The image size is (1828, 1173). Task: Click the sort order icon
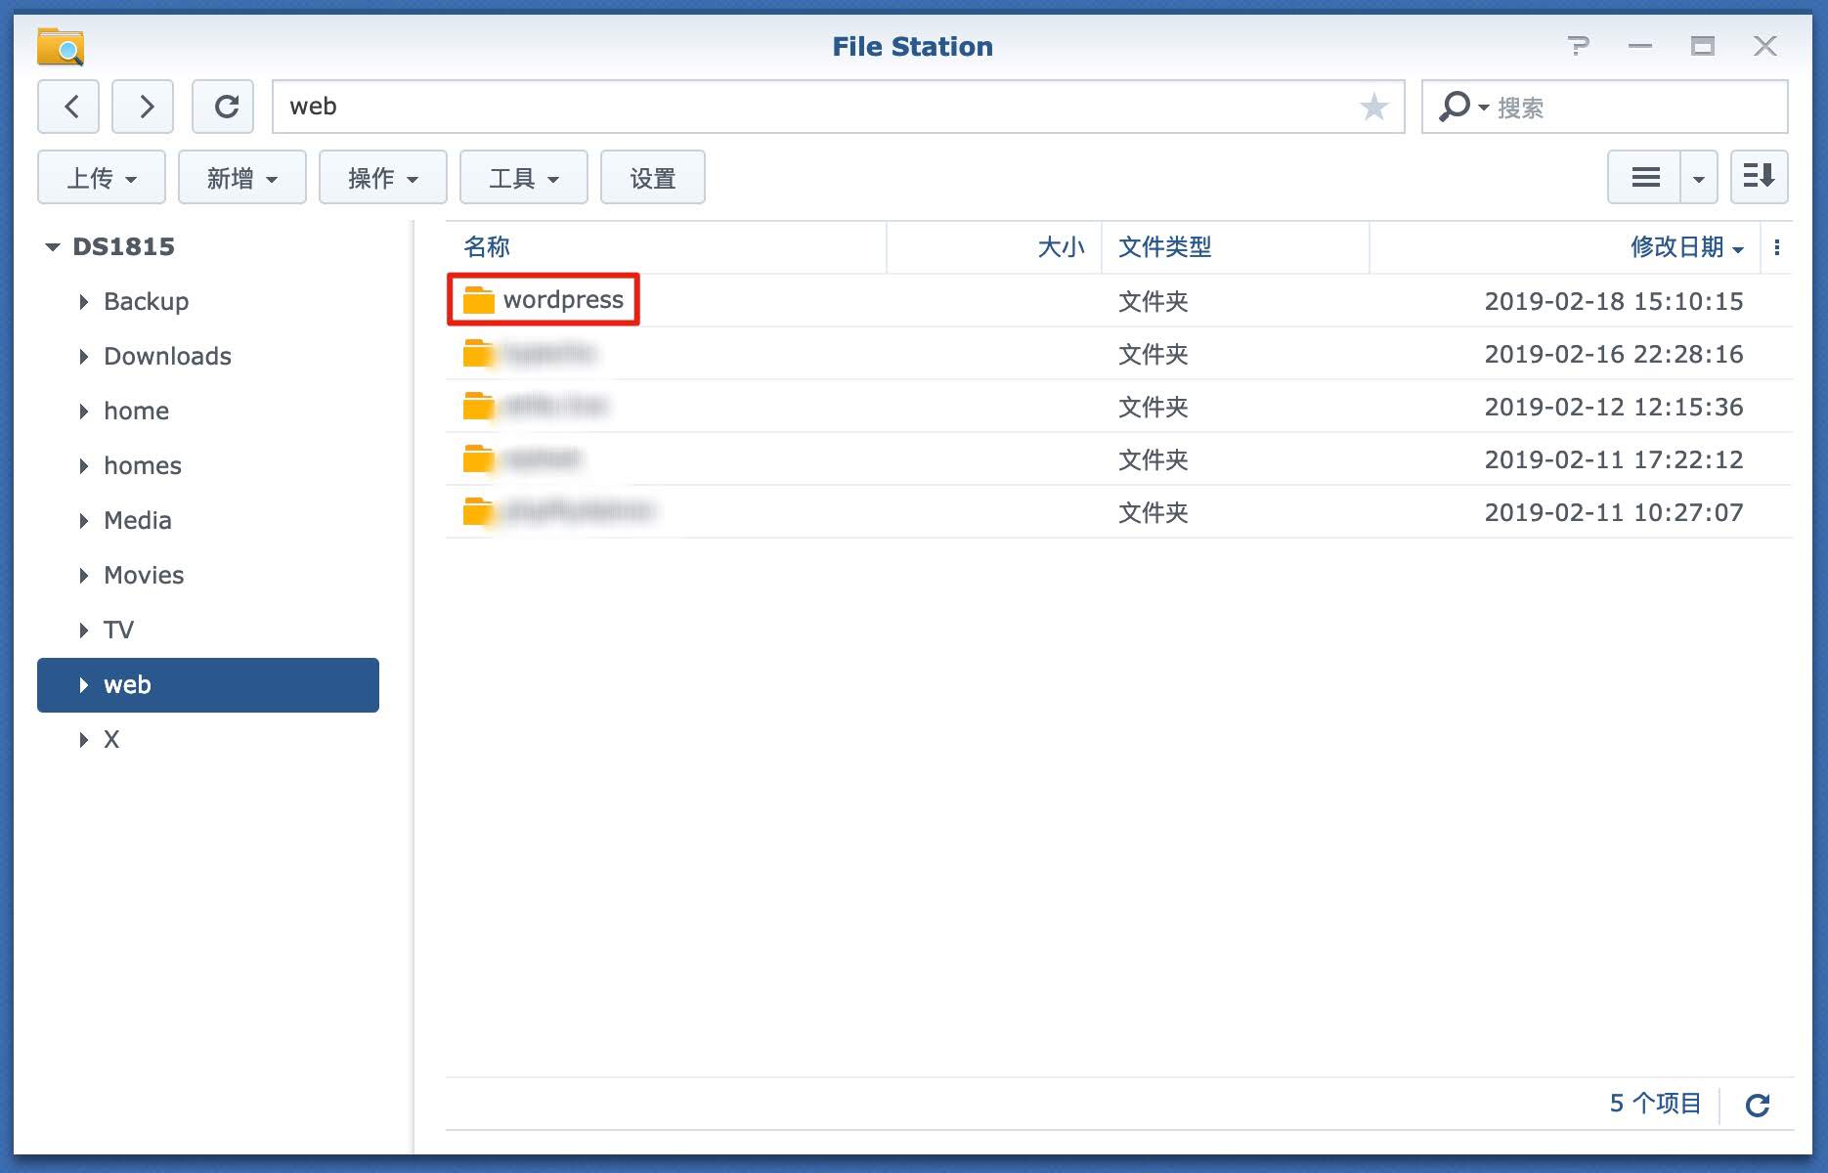[x=1759, y=178]
